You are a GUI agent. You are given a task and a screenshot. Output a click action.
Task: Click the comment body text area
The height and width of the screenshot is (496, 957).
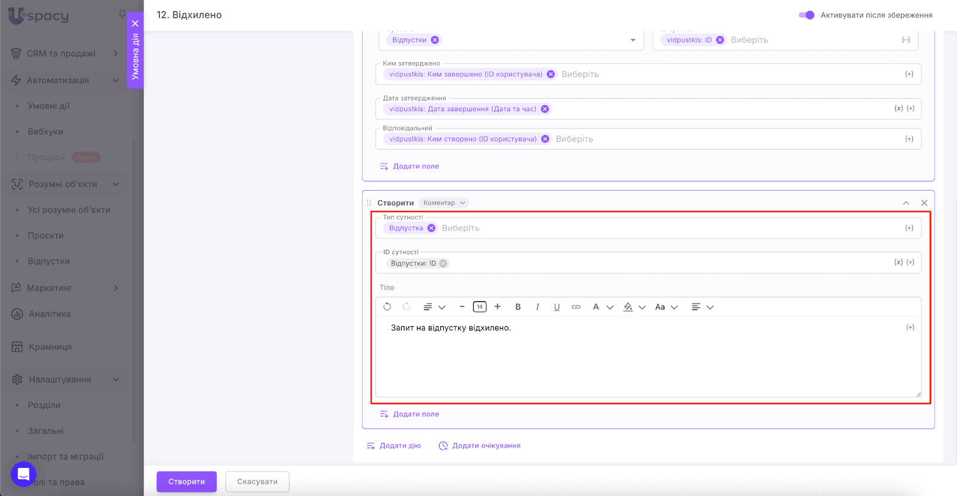coord(648,357)
